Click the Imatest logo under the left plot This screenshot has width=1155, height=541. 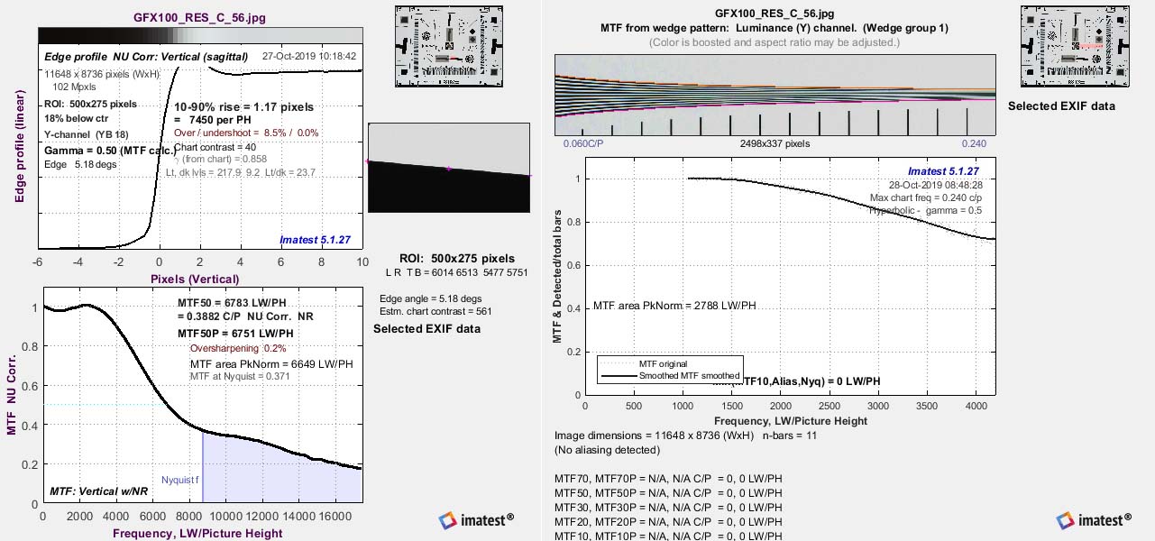[x=476, y=519]
